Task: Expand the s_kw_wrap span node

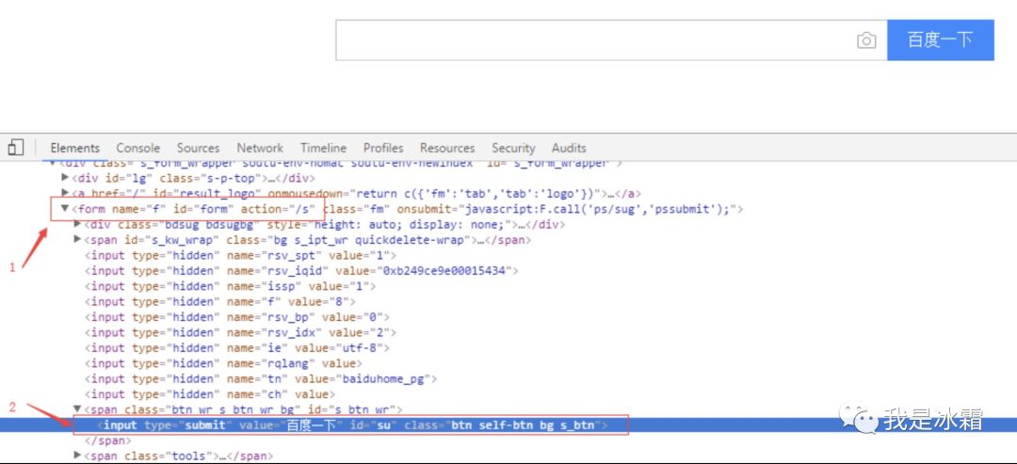Action: (x=78, y=240)
